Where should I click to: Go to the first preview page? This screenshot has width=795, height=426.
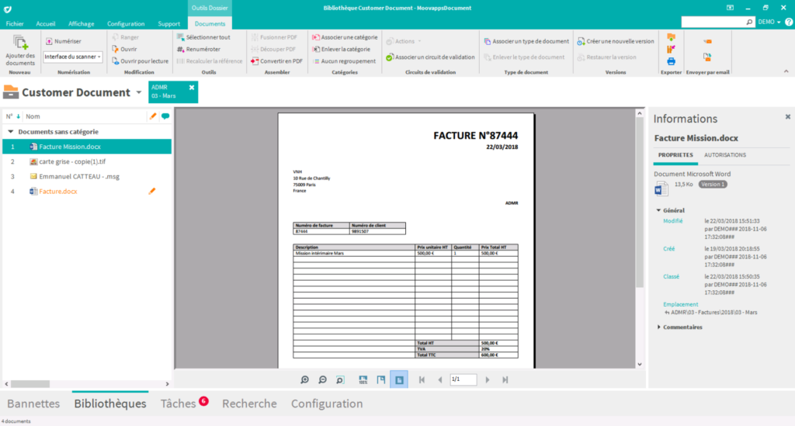pos(422,379)
